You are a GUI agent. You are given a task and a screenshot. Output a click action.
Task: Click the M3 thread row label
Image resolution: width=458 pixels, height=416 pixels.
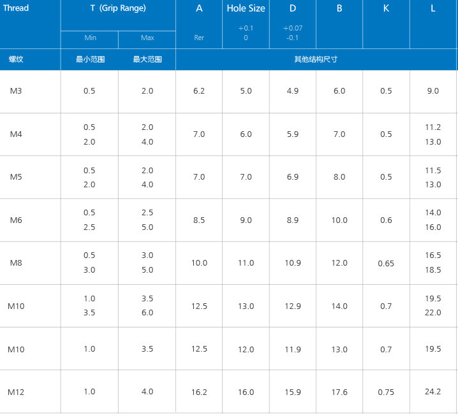click(16, 91)
